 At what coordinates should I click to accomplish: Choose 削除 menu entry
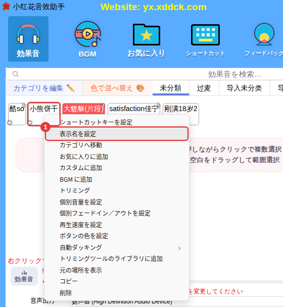coord(117,293)
